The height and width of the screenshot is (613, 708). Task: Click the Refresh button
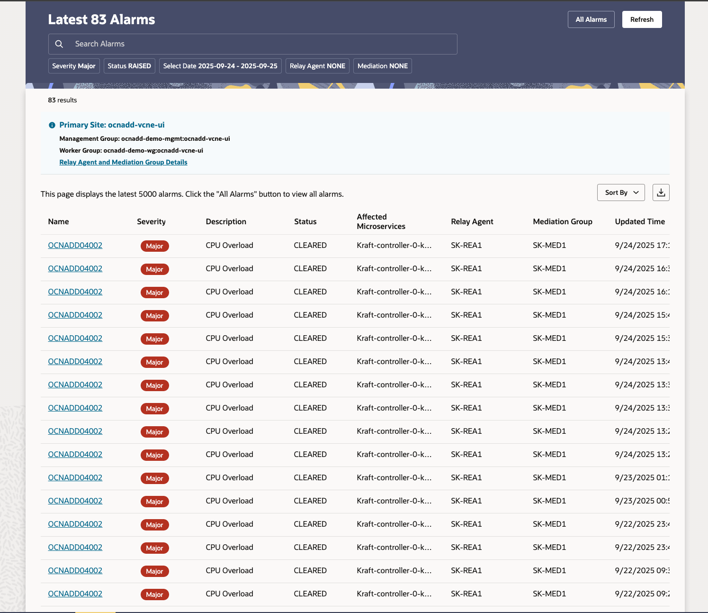[642, 19]
